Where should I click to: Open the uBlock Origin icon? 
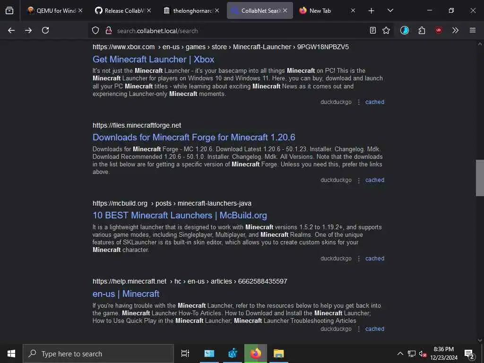[439, 30]
